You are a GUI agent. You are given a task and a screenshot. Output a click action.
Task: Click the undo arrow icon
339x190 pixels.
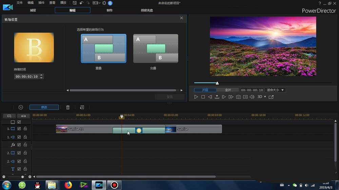point(81,3)
